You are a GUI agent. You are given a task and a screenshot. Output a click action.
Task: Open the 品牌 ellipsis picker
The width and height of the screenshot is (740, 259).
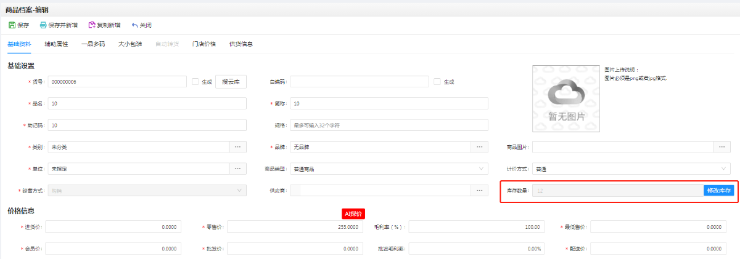(479, 146)
